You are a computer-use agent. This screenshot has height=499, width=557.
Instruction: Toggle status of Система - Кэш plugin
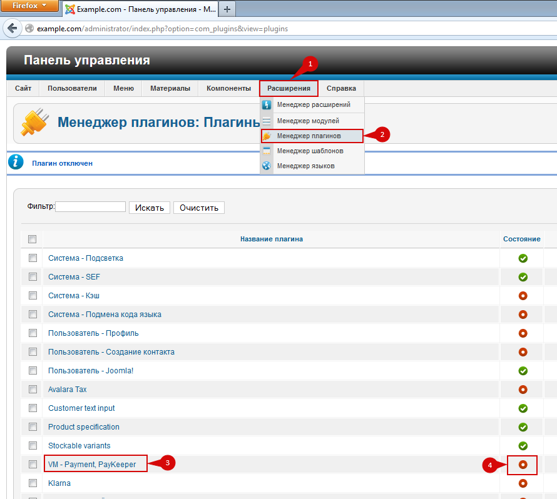pyautogui.click(x=523, y=296)
